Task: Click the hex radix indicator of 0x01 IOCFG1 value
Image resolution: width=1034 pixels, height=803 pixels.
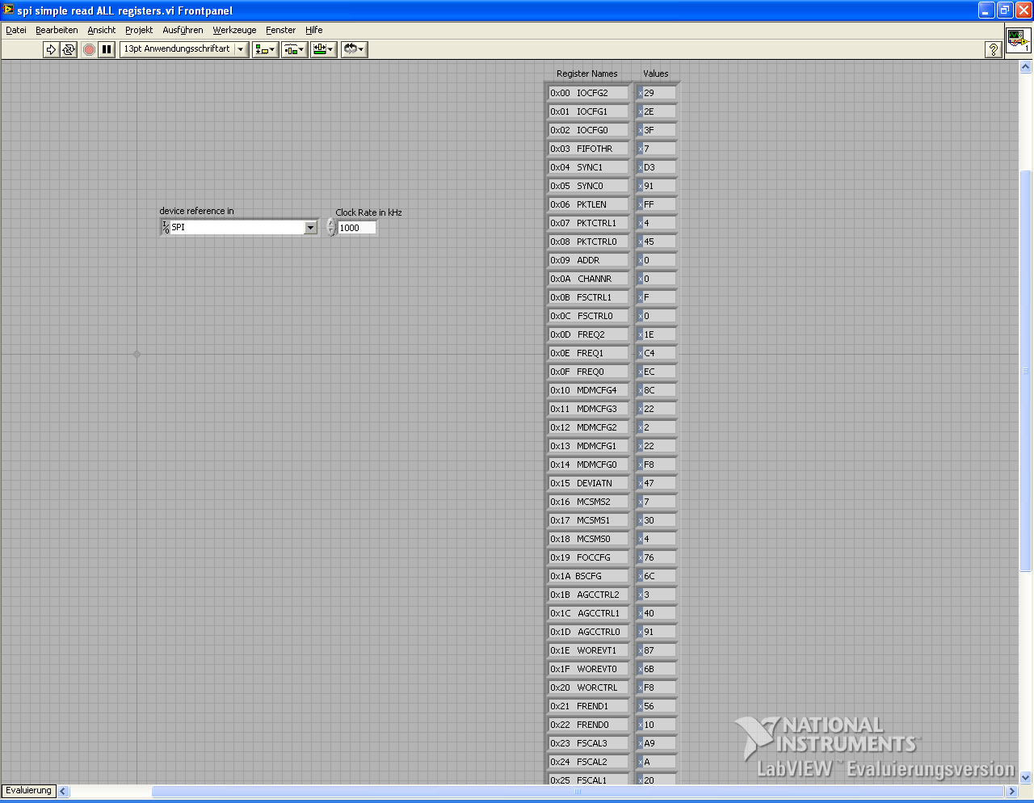Action: [x=641, y=111]
